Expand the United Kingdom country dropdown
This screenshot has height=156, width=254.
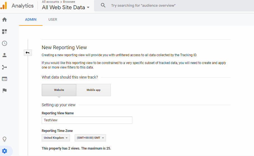pos(56,138)
